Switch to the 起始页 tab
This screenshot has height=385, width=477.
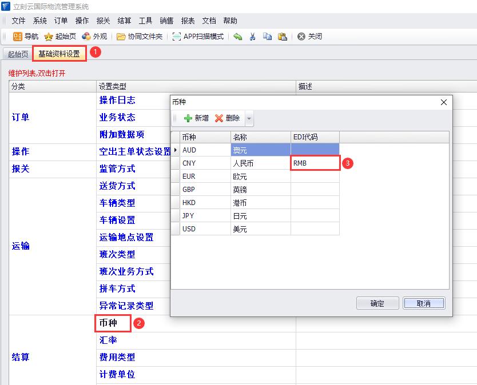click(x=18, y=54)
